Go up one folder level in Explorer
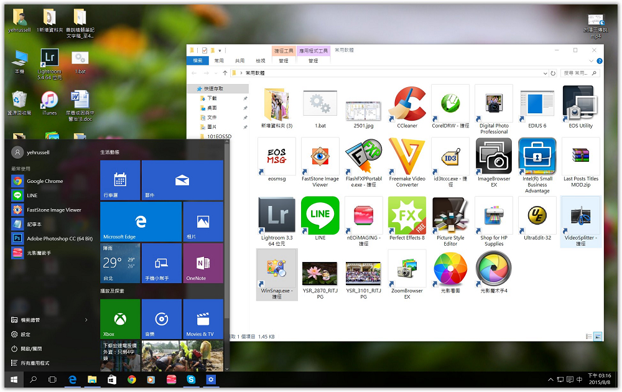The width and height of the screenshot is (622, 392). (x=225, y=73)
